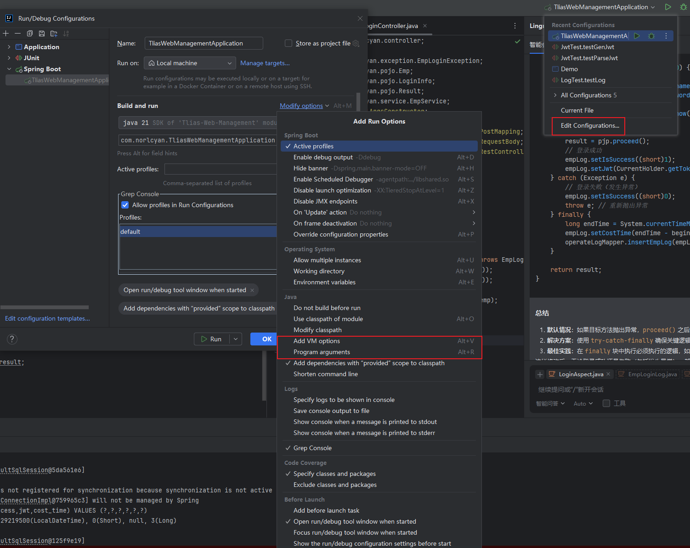The width and height of the screenshot is (690, 548).
Task: Select the default profile in the Profiles list
Action: pos(198,232)
